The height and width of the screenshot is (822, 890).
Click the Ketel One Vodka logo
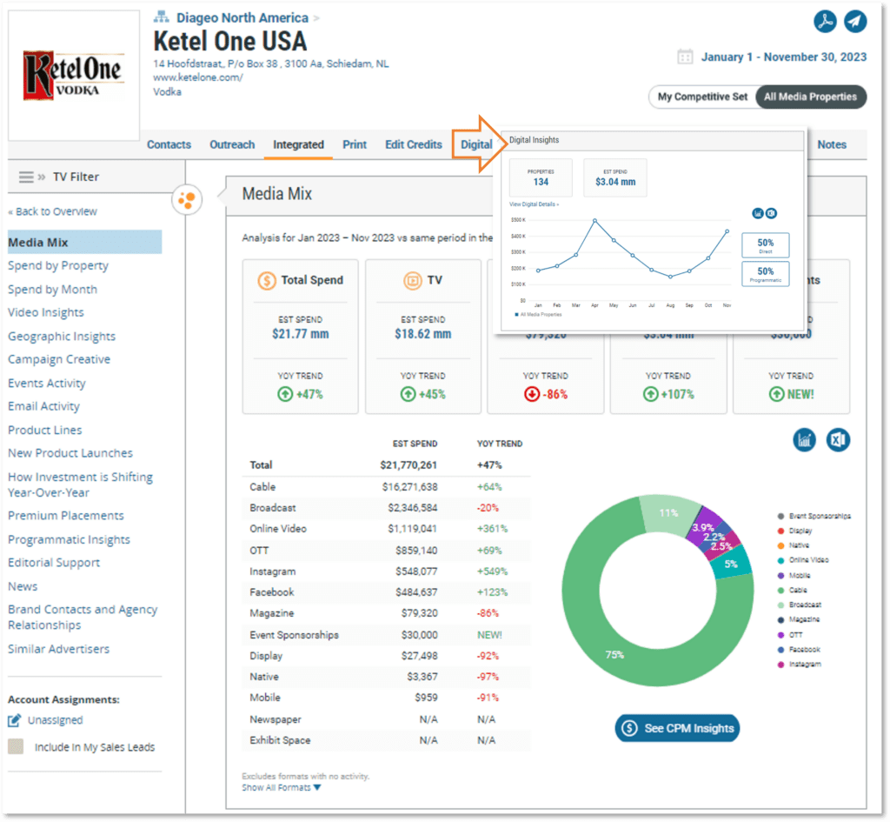coord(73,75)
